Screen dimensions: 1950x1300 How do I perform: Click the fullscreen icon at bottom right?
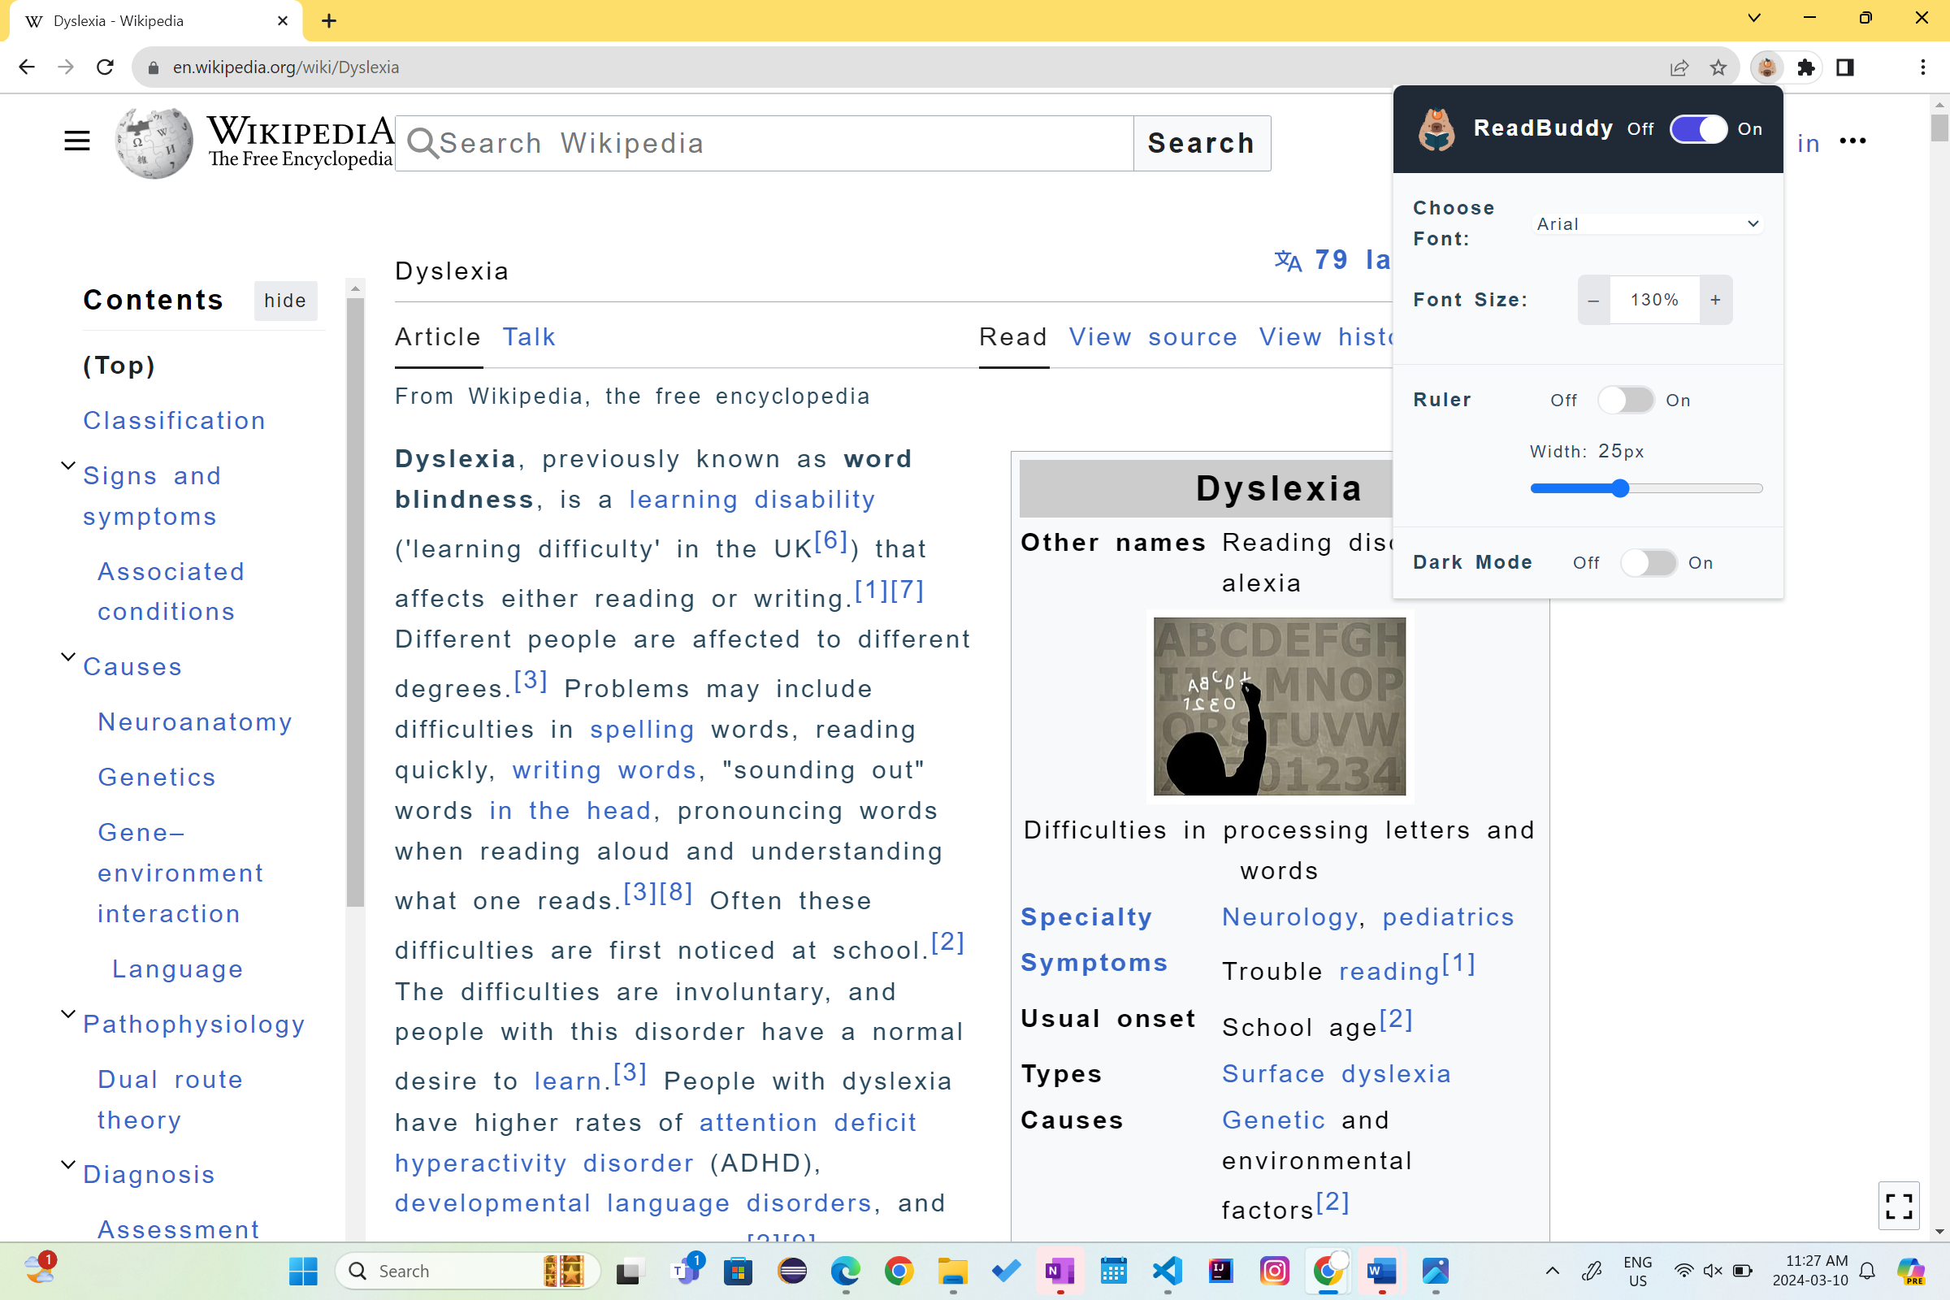click(1899, 1206)
